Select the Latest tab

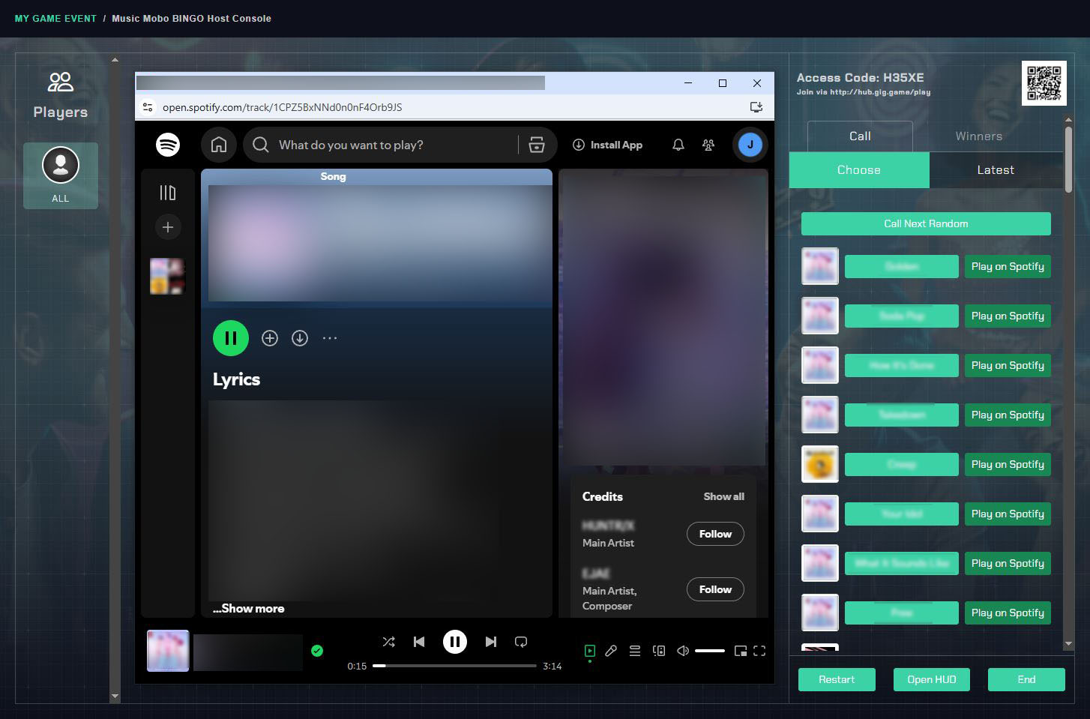click(x=996, y=170)
